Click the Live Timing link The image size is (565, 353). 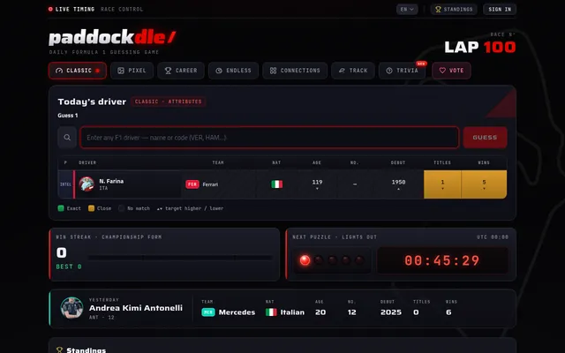coord(72,10)
